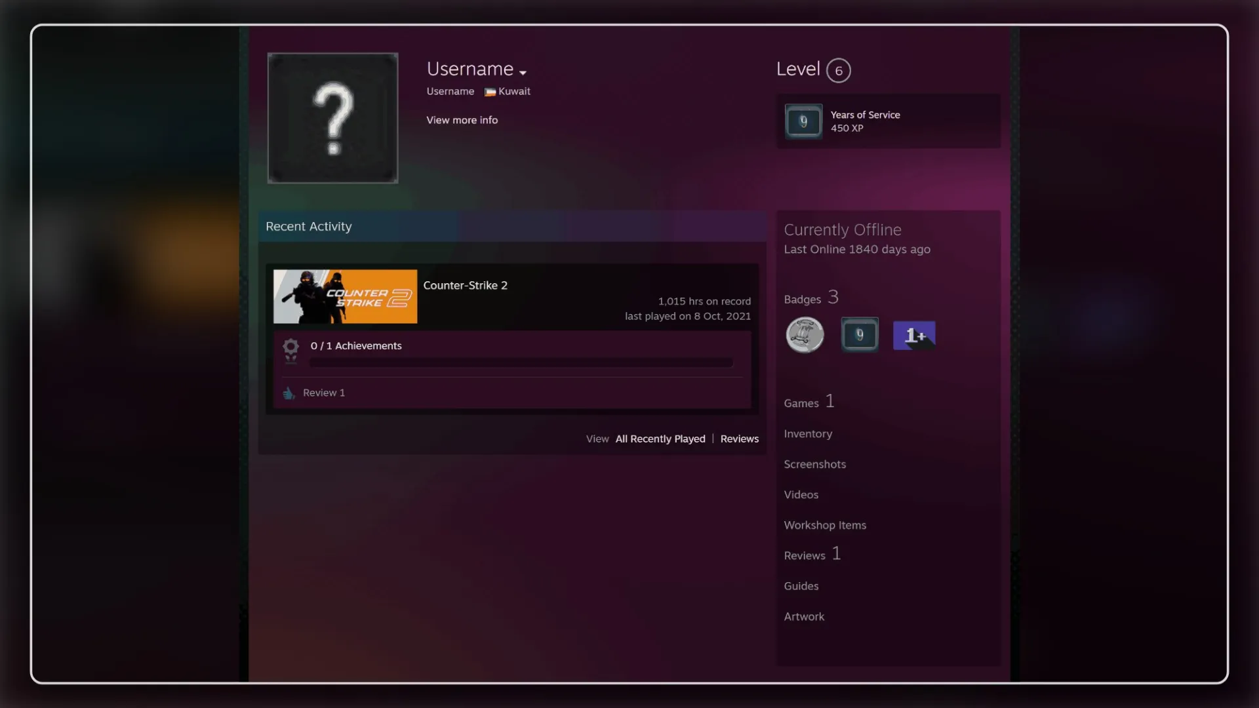This screenshot has height=708, width=1259.
Task: Open 0 / 1 Achievements link
Action: click(x=356, y=345)
